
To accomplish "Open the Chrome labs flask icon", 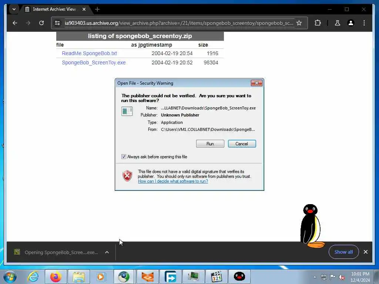I will click(x=338, y=23).
